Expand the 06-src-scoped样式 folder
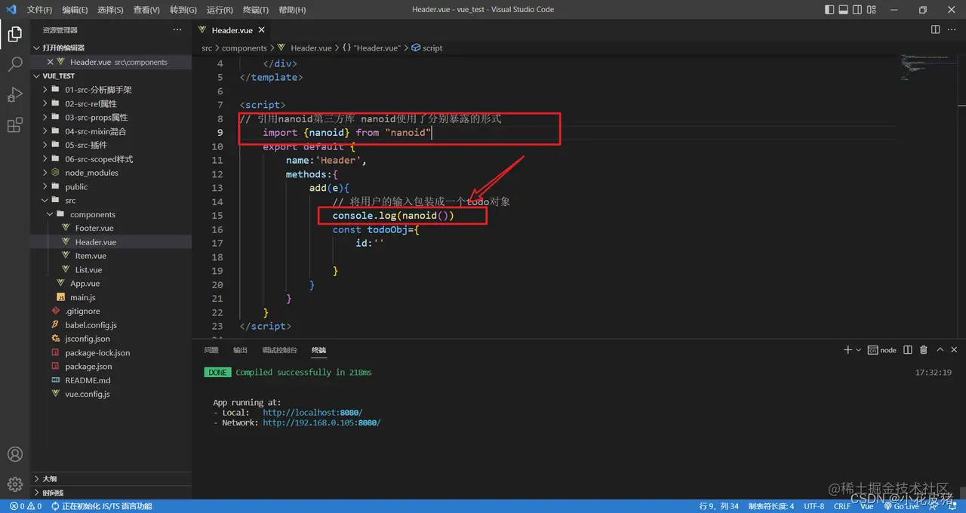 pyautogui.click(x=110, y=158)
